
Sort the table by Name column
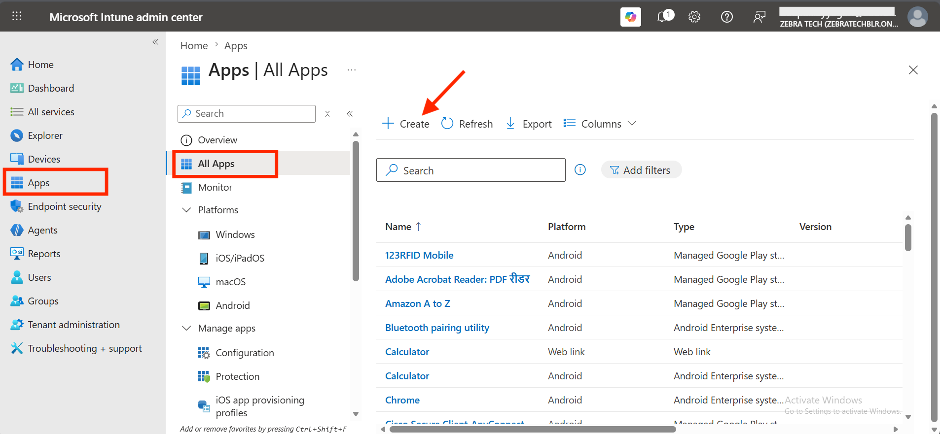point(403,227)
